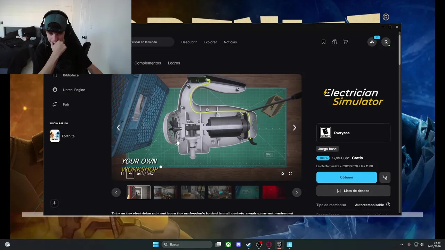Open refund type help question-mark icon
Screen dimensions: 445x250
[388, 205]
